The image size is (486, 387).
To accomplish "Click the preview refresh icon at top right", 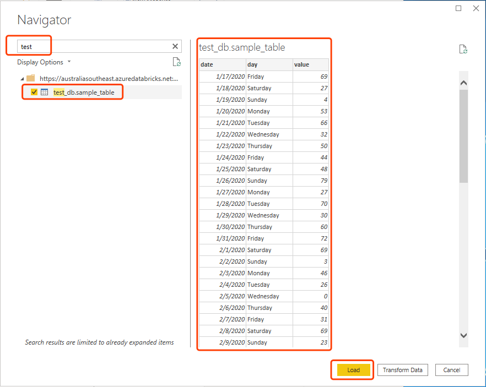I will (x=463, y=50).
